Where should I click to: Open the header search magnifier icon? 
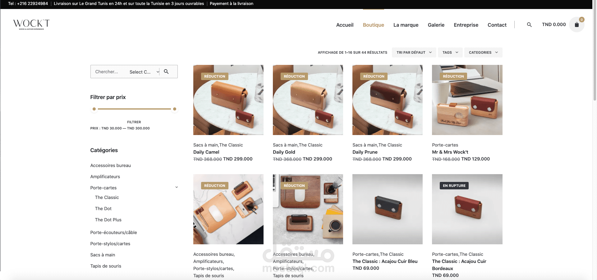click(x=529, y=25)
